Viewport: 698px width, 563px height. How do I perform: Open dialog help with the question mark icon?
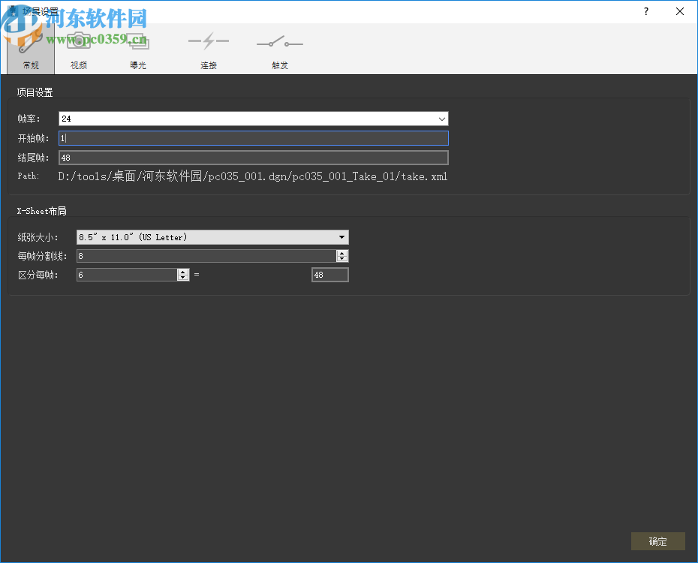coord(645,11)
